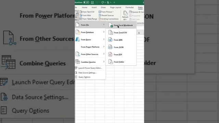This screenshot has width=219, height=123.
Task: Switch to the Formulas tab
Action: click(x=130, y=8)
